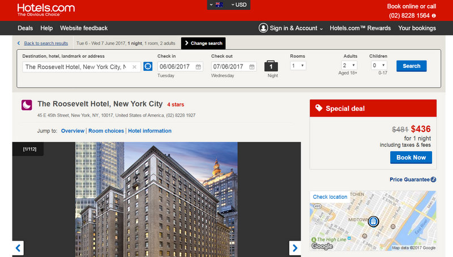Open the Children dropdown
Screen dimensions: 453x257
(379, 66)
